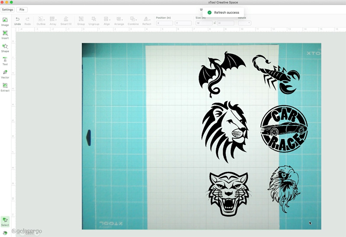Click the hand pan tool icon

5,233
